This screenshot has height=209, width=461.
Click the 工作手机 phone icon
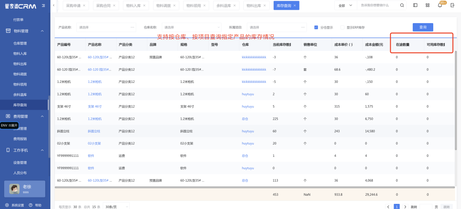coord(8,150)
